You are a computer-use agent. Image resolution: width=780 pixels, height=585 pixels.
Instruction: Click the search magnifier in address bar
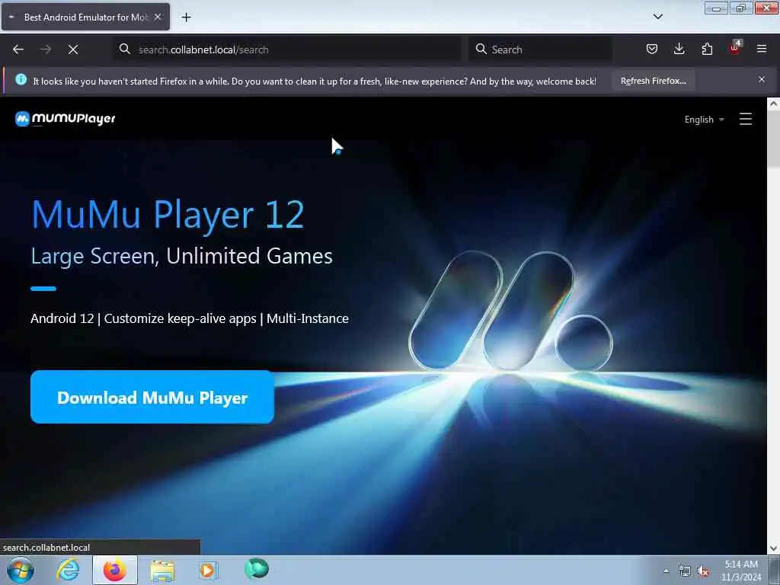125,49
